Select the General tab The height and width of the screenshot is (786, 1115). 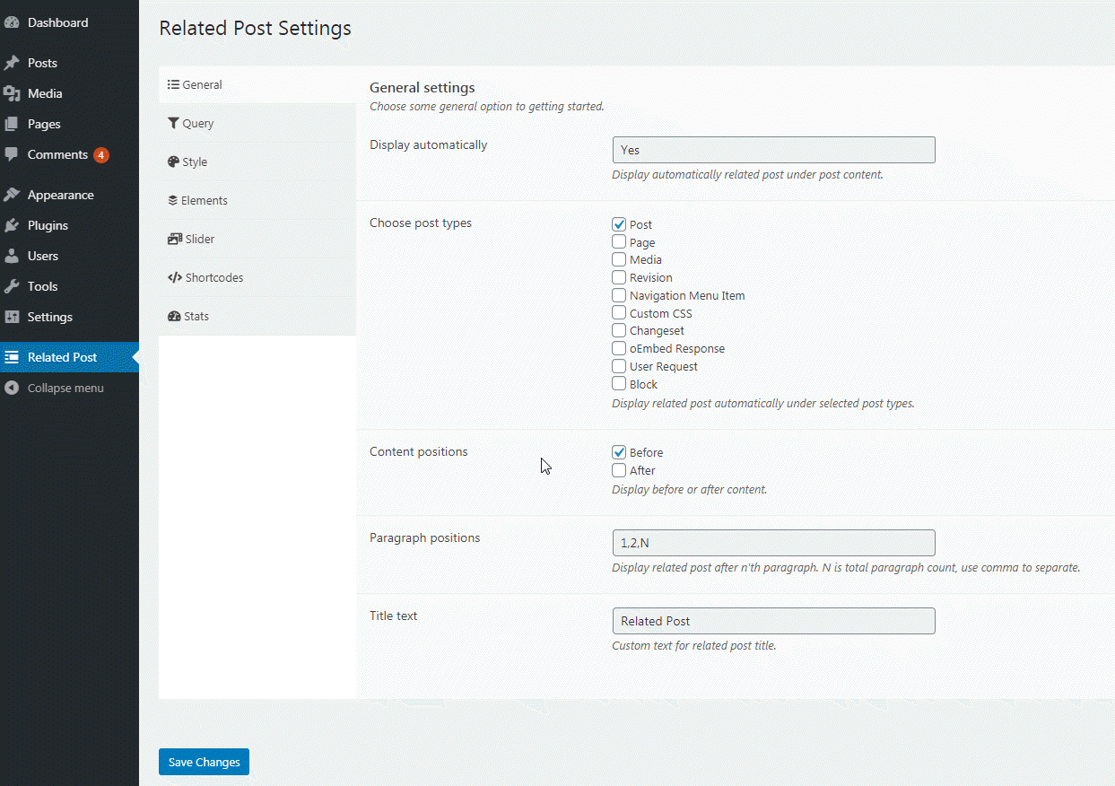click(257, 84)
